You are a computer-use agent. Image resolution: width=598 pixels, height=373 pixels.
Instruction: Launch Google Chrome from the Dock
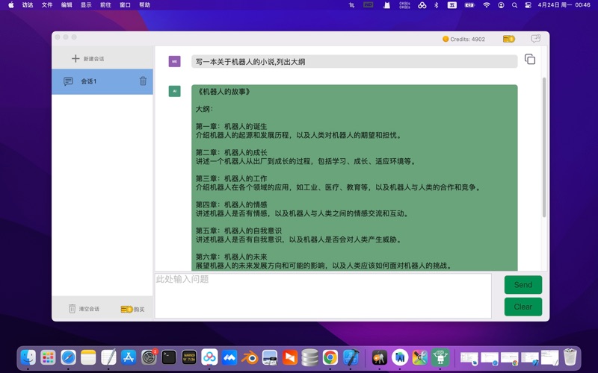coord(330,358)
